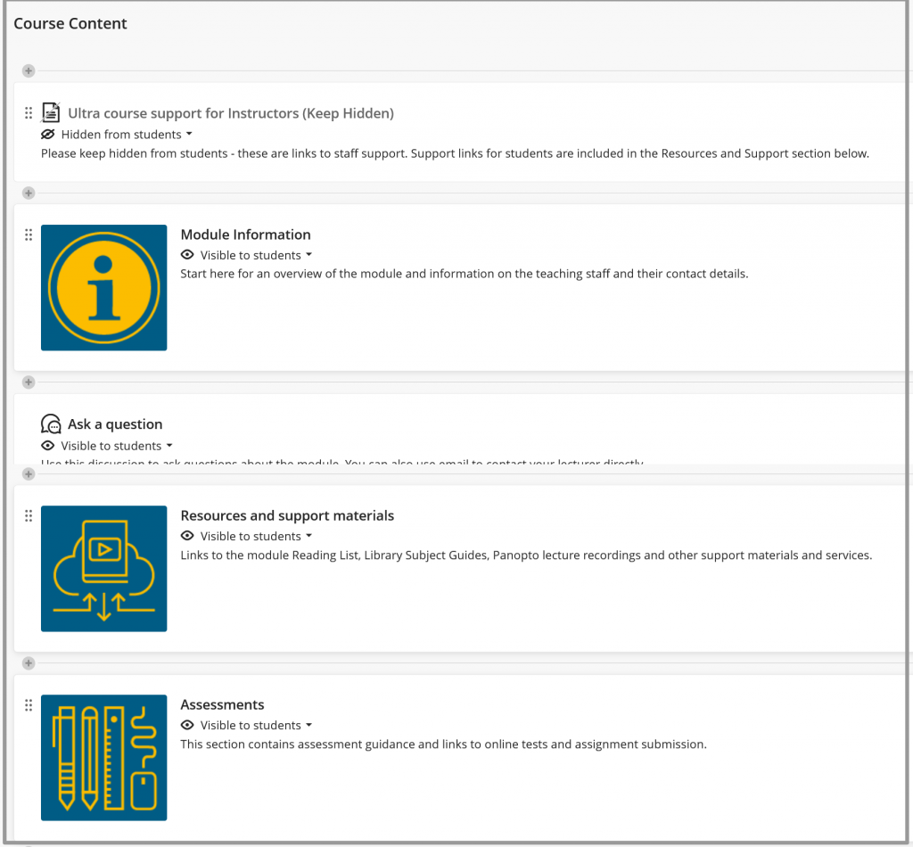Click the cloud download icon for Resources

pyautogui.click(x=103, y=568)
